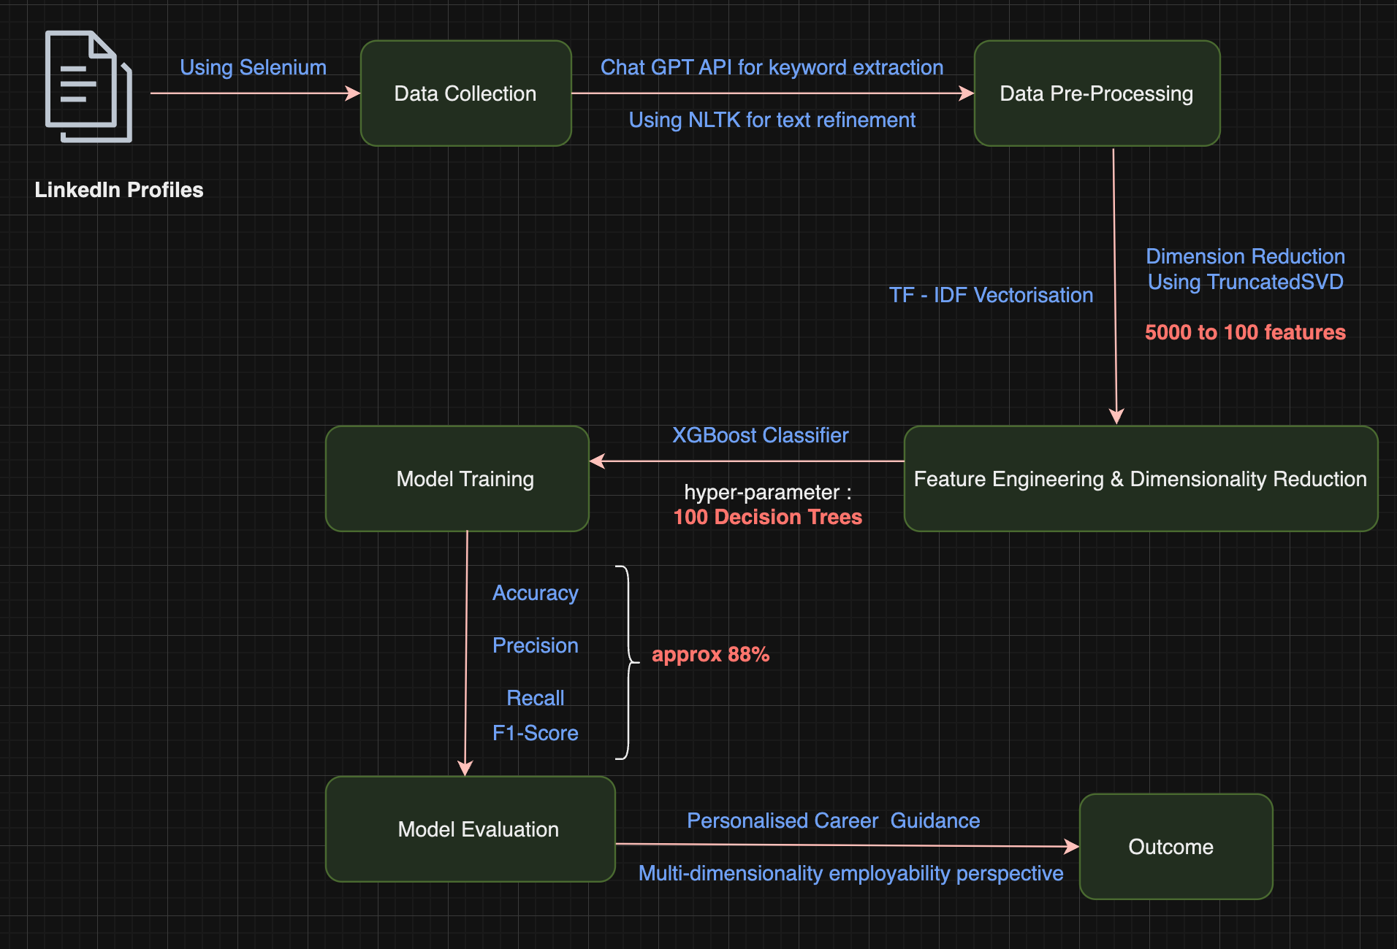Click the 'LinkedIn Profiles' caption text
This screenshot has height=949, width=1397.
119,190
